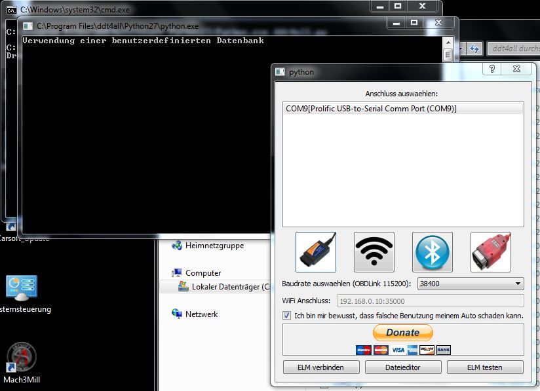540x391 pixels.
Task: Click the PayPal Donate button
Action: pyautogui.click(x=402, y=333)
